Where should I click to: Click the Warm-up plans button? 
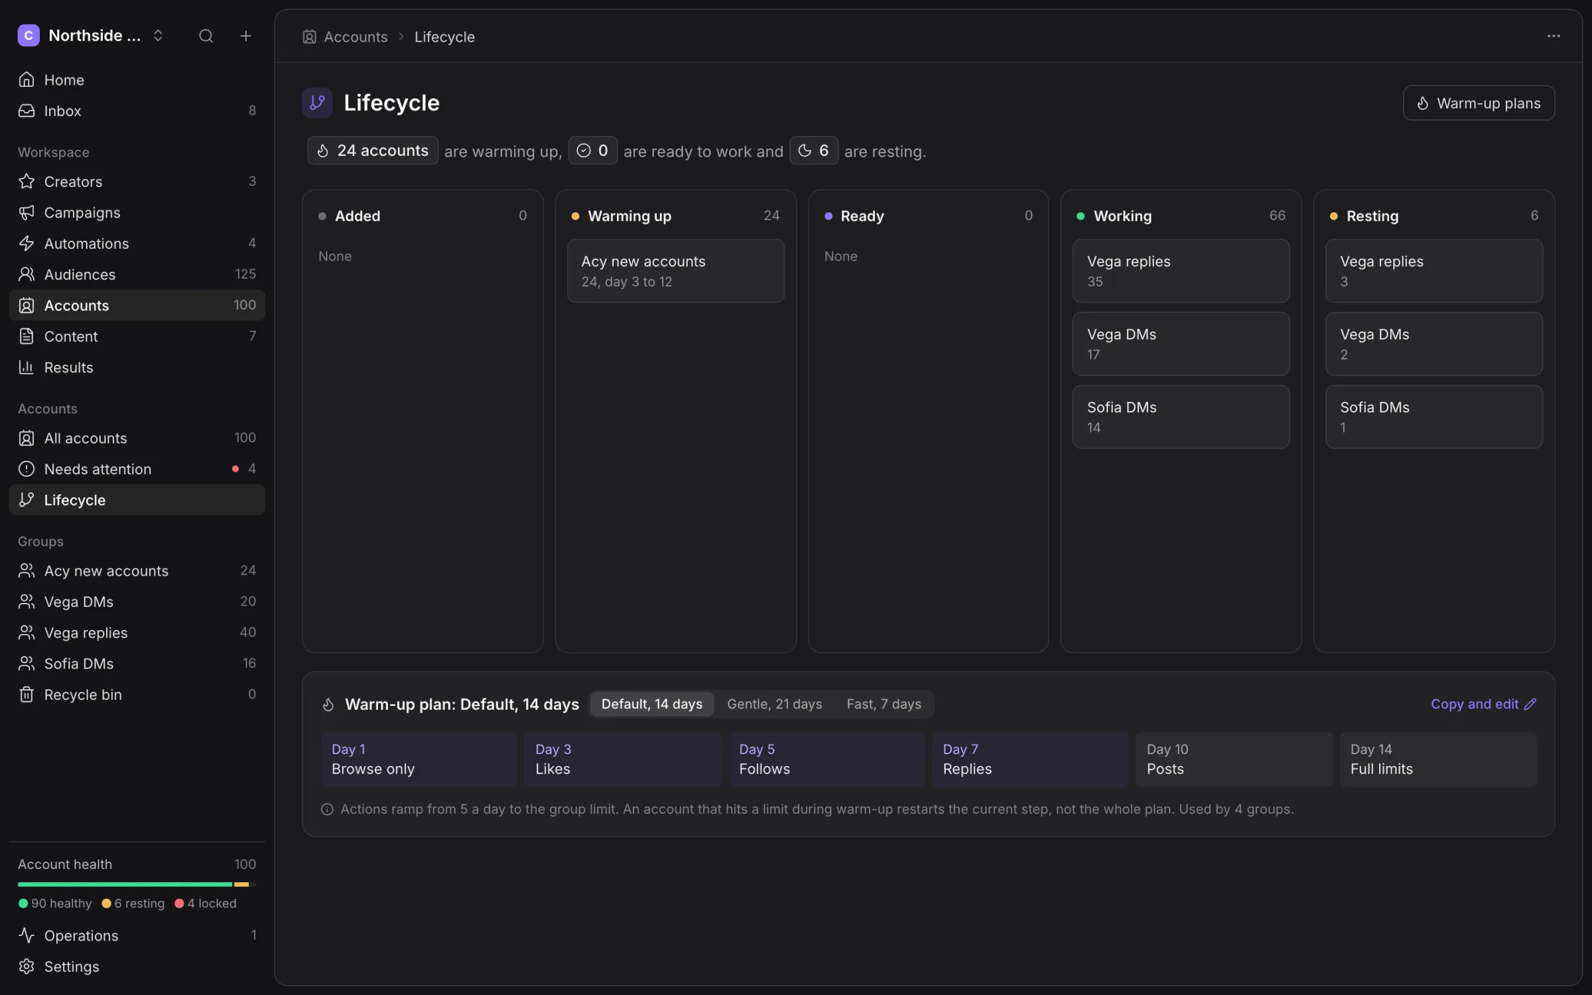coord(1479,103)
